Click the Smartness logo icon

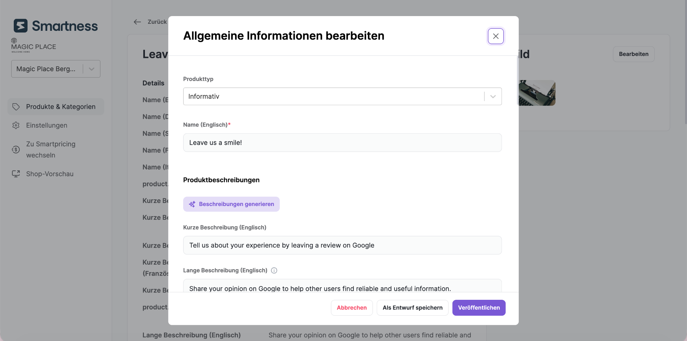coord(20,26)
